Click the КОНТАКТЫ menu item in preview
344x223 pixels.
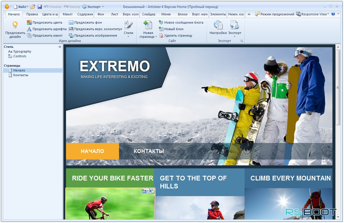pos(149,151)
